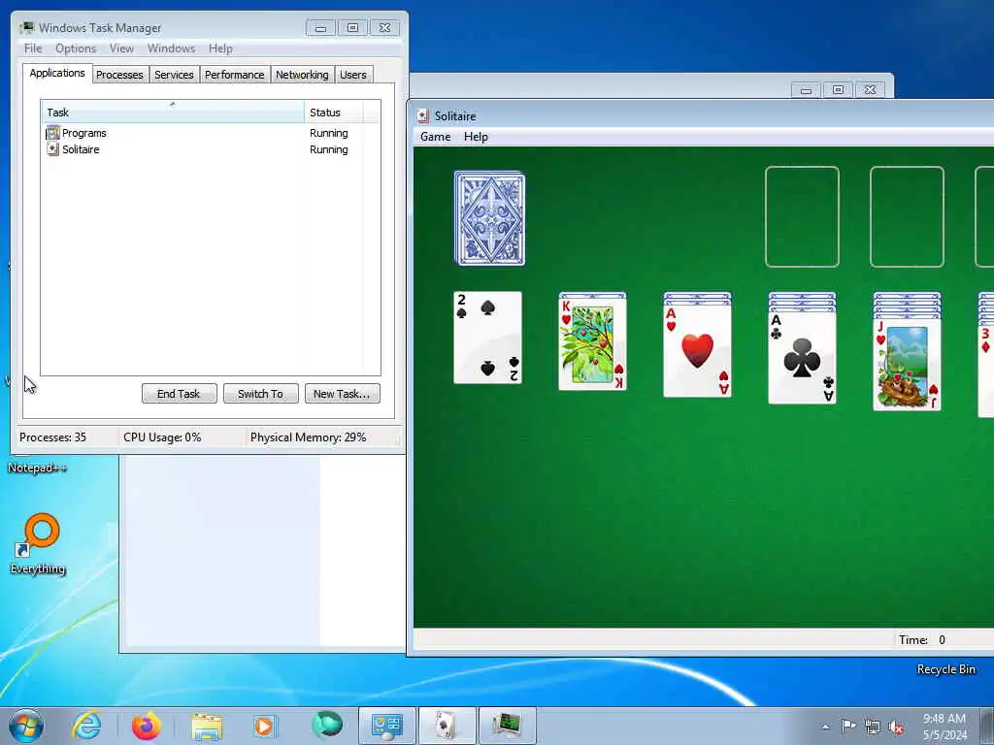Open Task Manager Options menu
The image size is (994, 745).
pos(76,49)
